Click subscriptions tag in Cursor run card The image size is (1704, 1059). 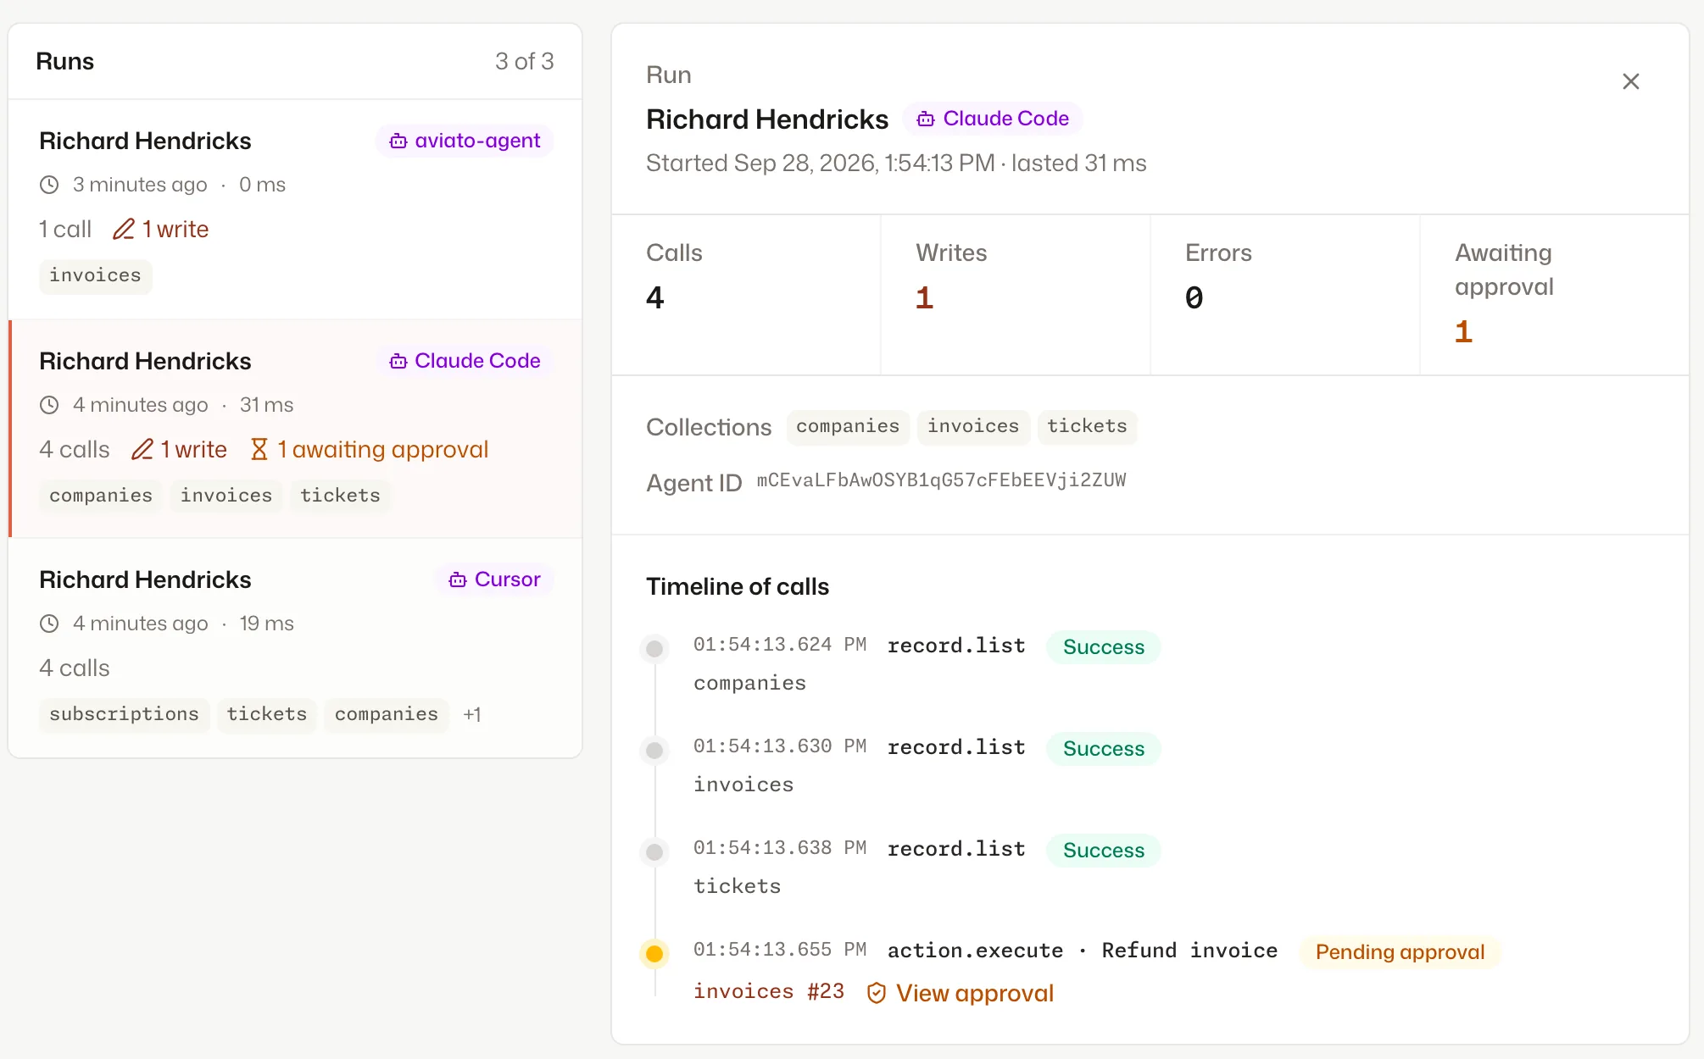coord(124,714)
